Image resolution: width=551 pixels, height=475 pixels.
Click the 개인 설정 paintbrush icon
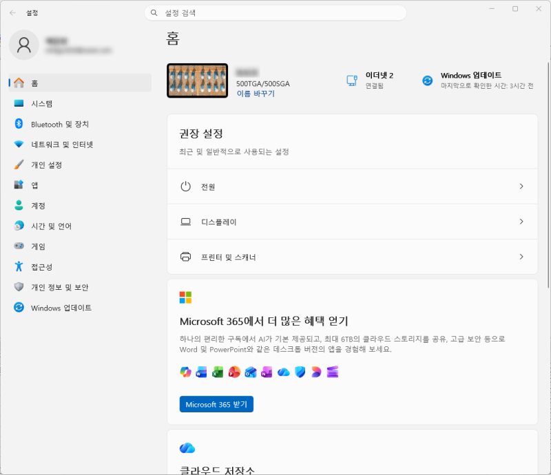tap(19, 165)
